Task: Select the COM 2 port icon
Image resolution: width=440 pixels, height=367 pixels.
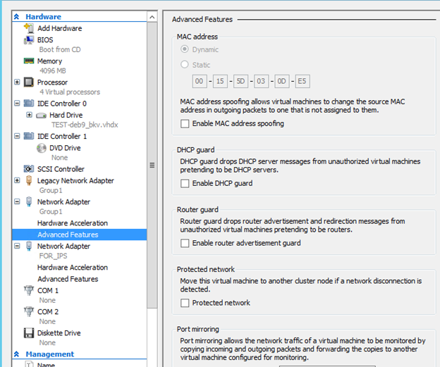Action: pyautogui.click(x=29, y=311)
